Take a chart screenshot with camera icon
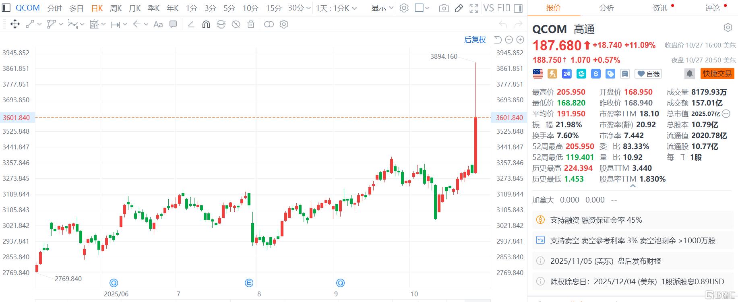 444,8
